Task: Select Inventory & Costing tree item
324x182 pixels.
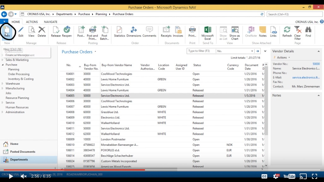Action: coord(21,79)
